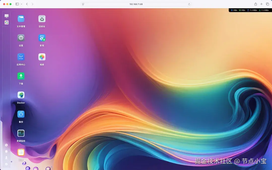Click the desktop monitor icon in sidebar
The width and height of the screenshot is (272, 170).
tap(7, 16)
